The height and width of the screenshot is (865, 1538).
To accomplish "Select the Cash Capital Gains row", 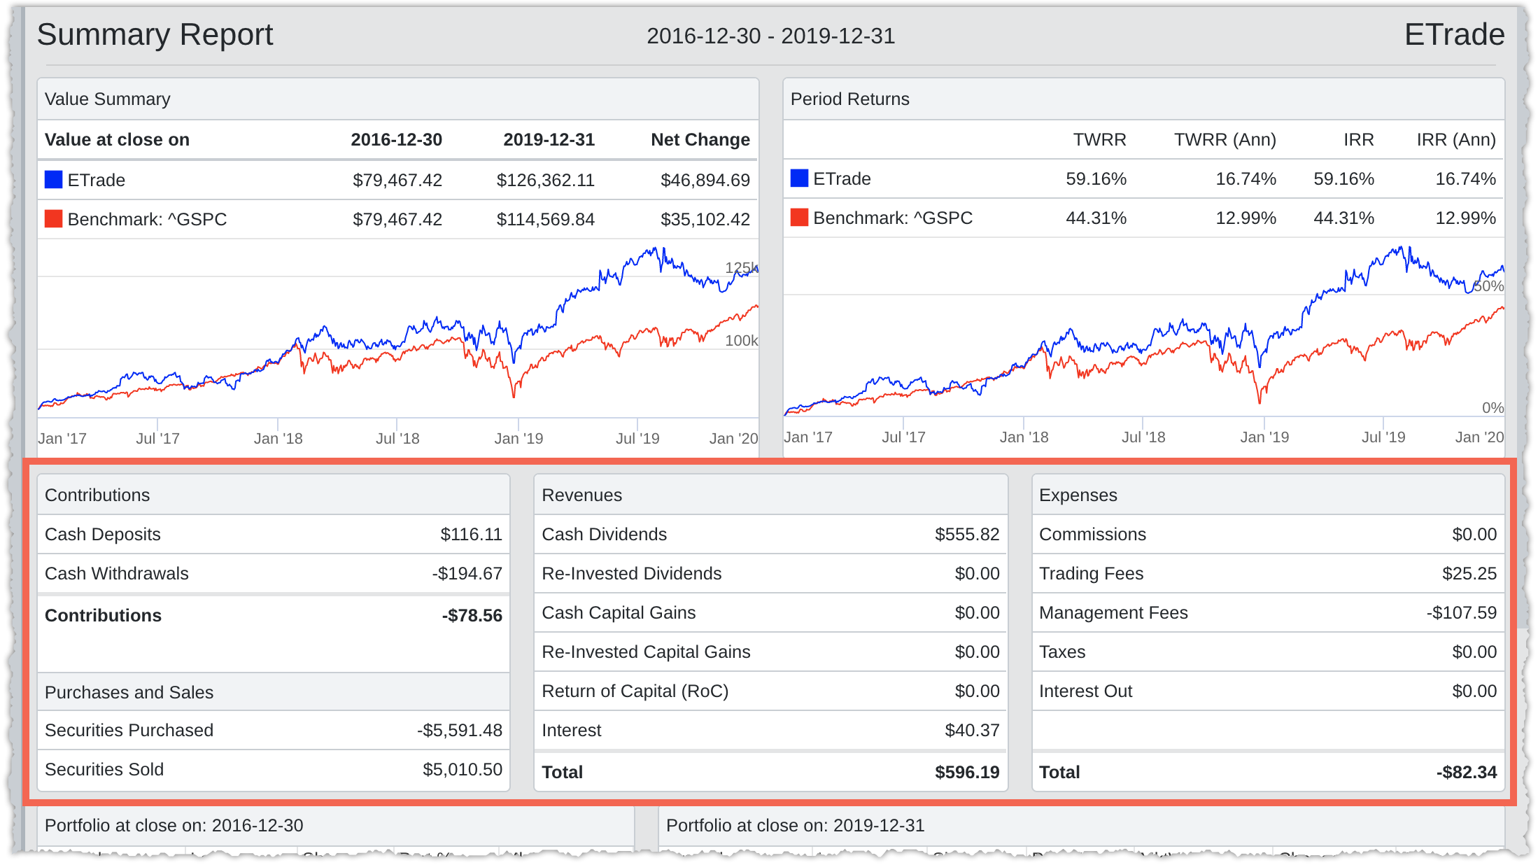I will tap(770, 612).
